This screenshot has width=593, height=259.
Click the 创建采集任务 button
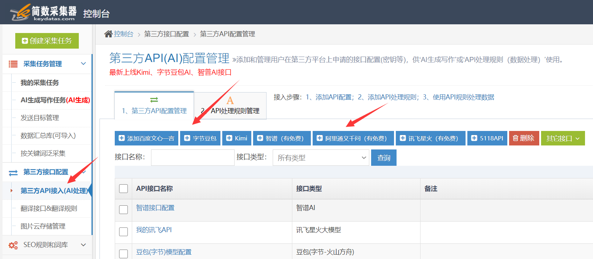47,41
